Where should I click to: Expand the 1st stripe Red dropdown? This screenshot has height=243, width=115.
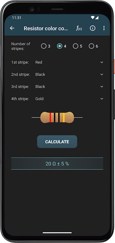click(x=69, y=62)
